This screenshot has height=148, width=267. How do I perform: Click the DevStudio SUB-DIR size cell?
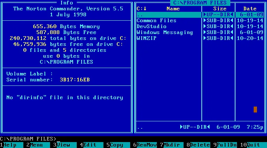pos(218,27)
